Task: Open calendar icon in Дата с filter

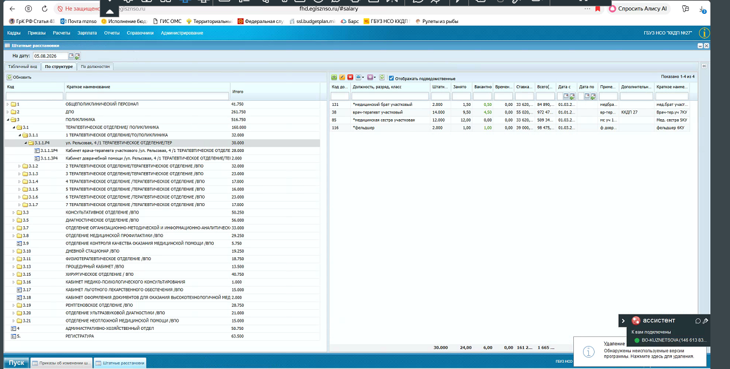Action: click(x=565, y=96)
